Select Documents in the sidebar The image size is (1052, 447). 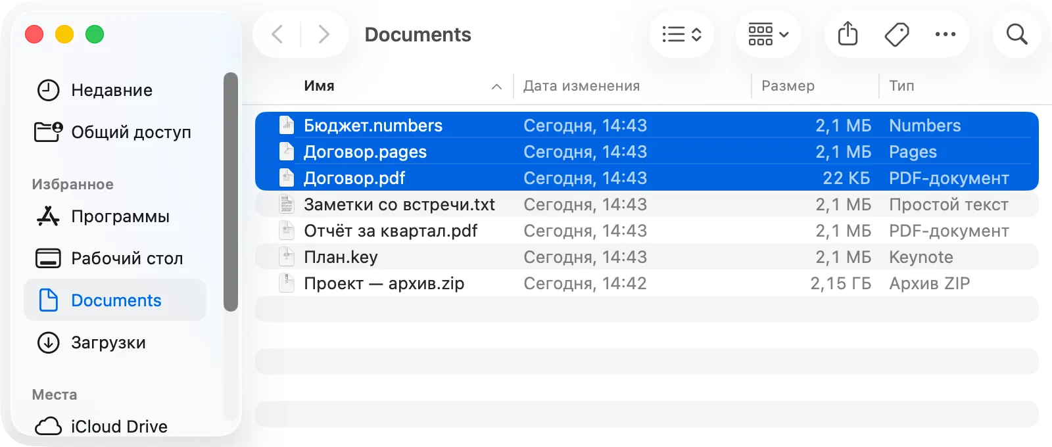pos(115,300)
